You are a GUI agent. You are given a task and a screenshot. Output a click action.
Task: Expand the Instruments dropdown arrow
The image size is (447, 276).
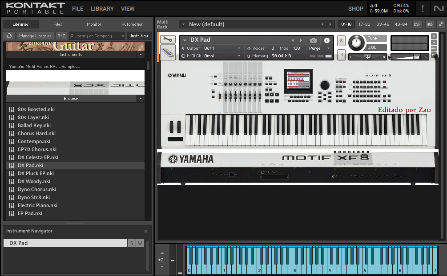pyautogui.click(x=141, y=54)
